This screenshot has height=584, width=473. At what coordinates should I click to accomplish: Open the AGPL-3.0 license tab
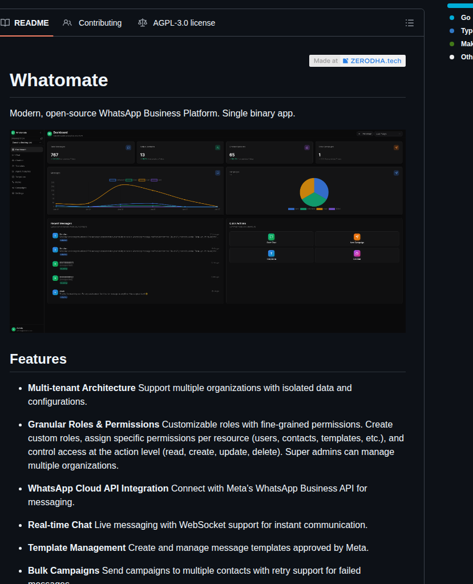(x=176, y=23)
